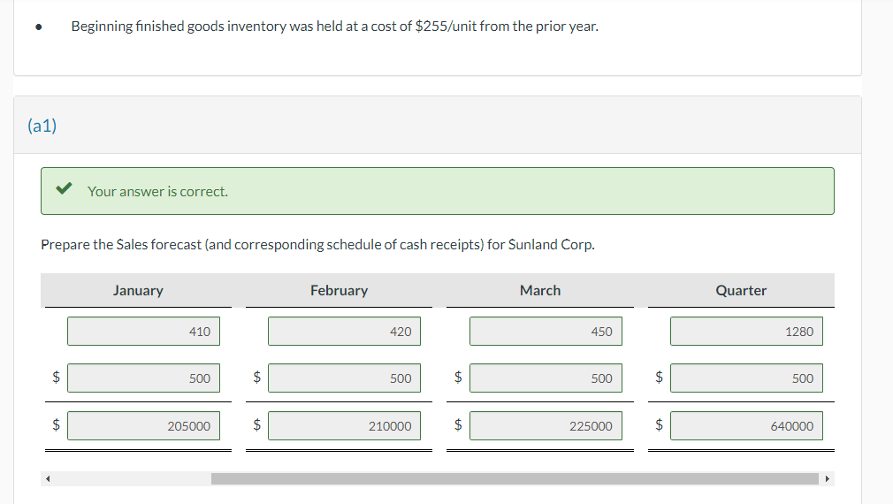Click the January price field showing 500
Viewport: 893px width, 504px height.
pos(143,378)
